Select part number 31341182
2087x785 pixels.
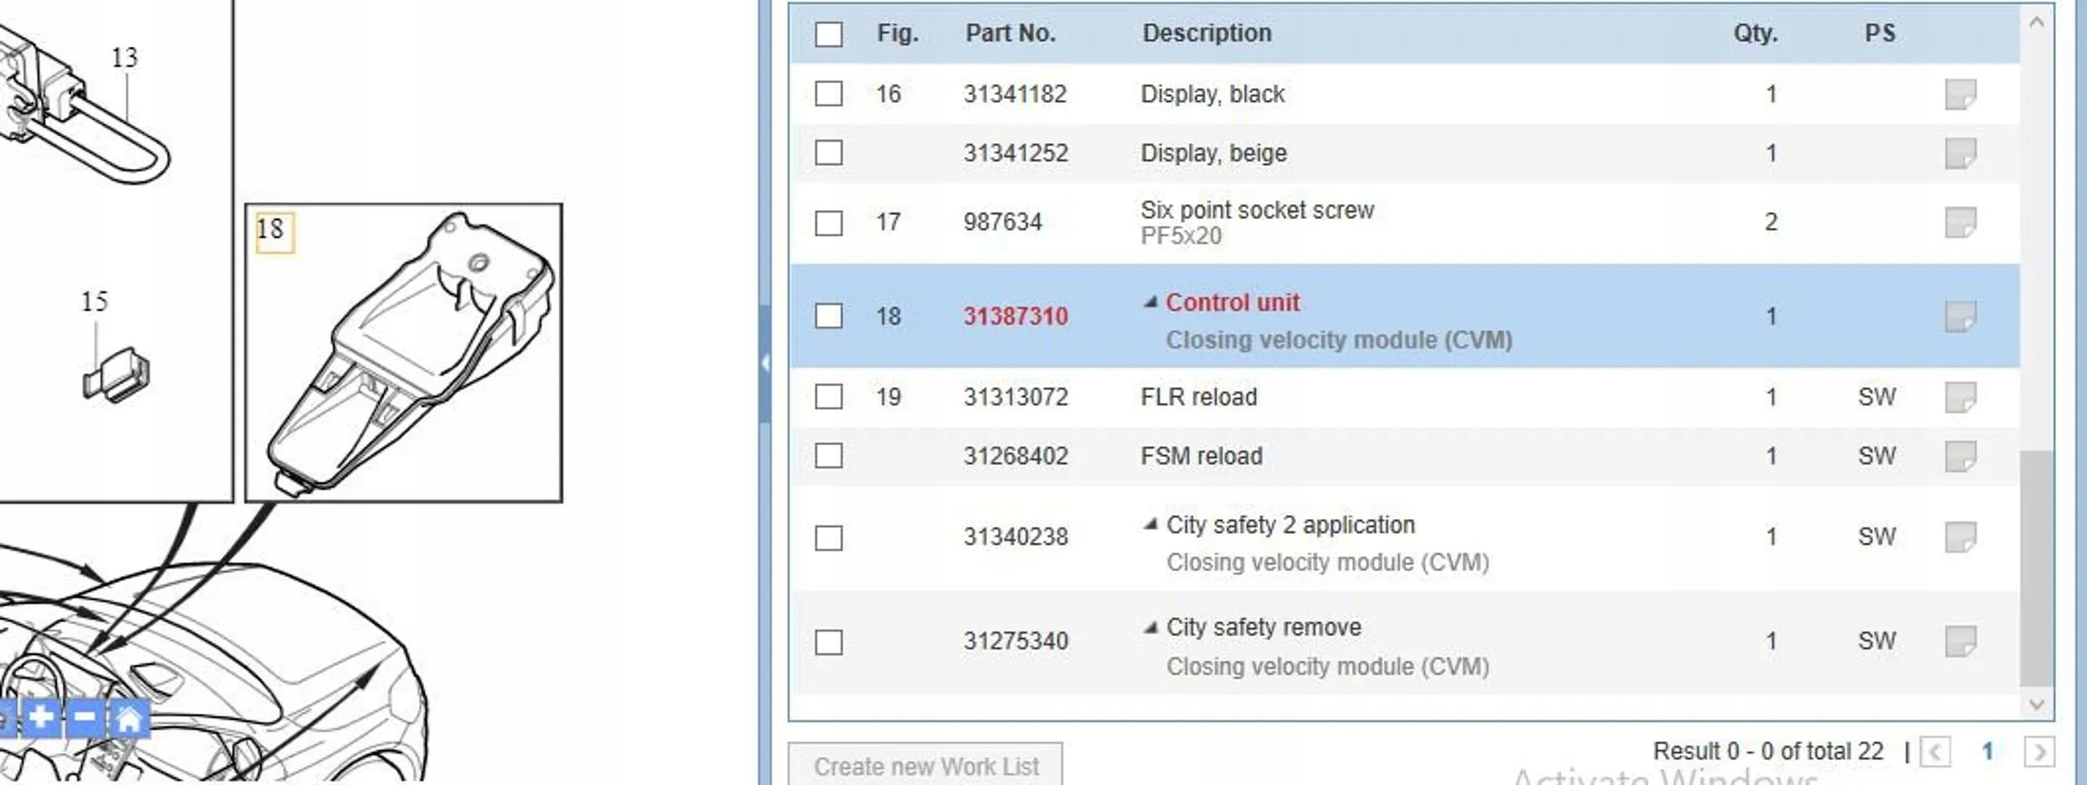click(1015, 94)
